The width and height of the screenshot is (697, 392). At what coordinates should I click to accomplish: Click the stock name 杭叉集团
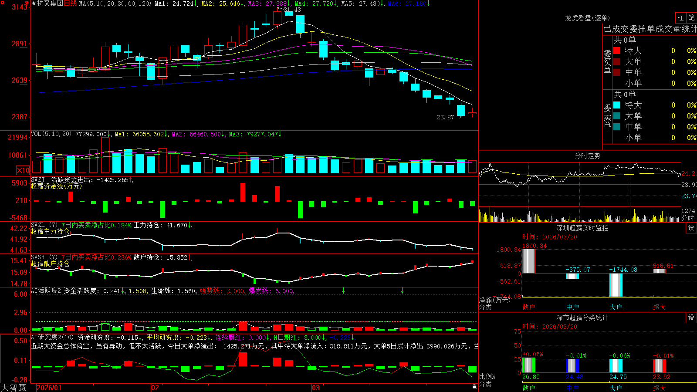(50, 3)
